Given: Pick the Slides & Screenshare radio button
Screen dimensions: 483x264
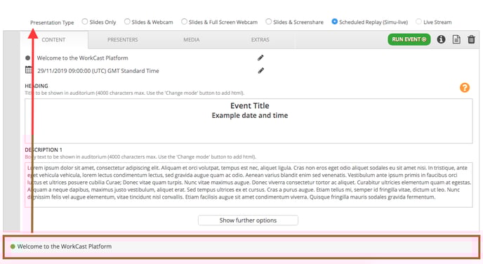Looking at the screenshot, I should [x=269, y=22].
